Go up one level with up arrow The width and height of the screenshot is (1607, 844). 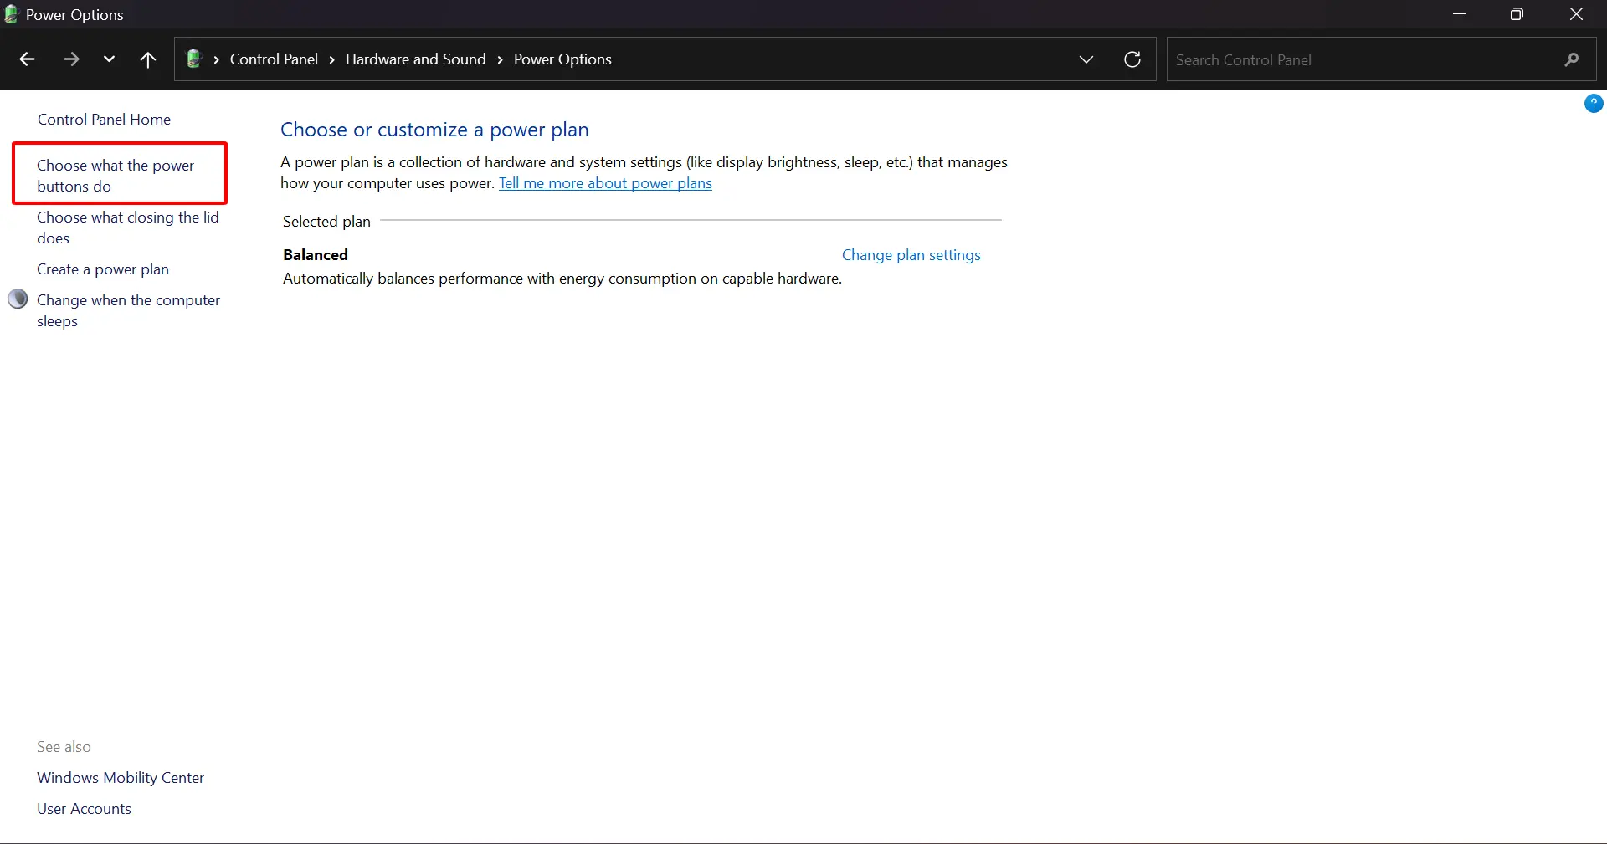148,59
